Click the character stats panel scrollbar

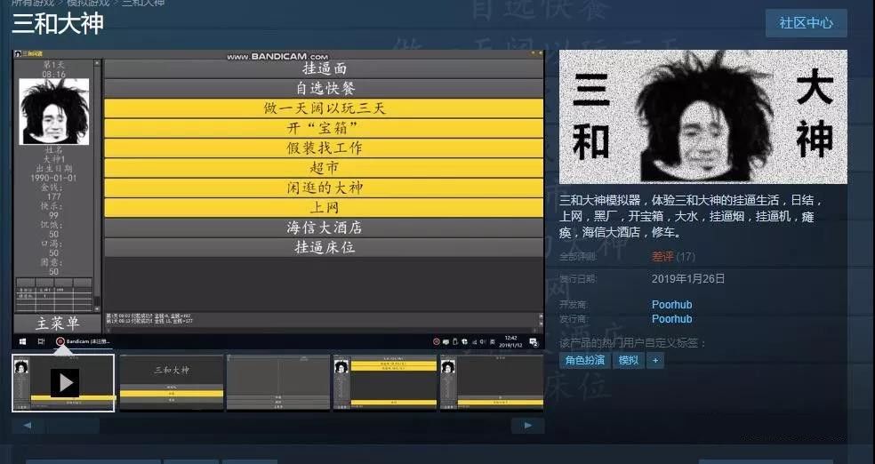[x=97, y=186]
